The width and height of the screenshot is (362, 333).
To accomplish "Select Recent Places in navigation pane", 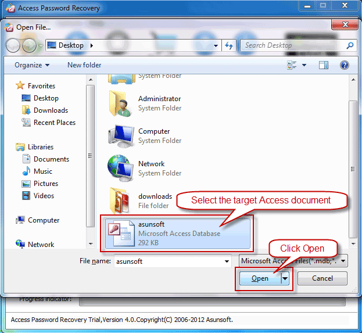I will (x=48, y=123).
